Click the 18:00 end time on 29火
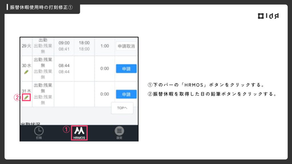 pos(84,43)
